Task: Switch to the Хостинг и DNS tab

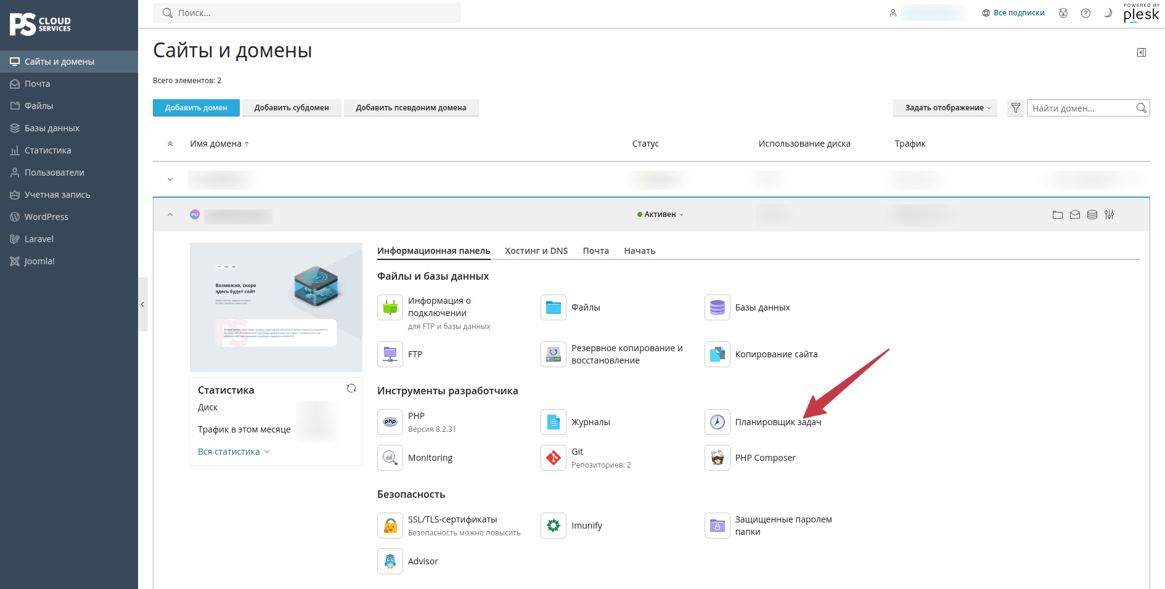Action: pos(536,251)
